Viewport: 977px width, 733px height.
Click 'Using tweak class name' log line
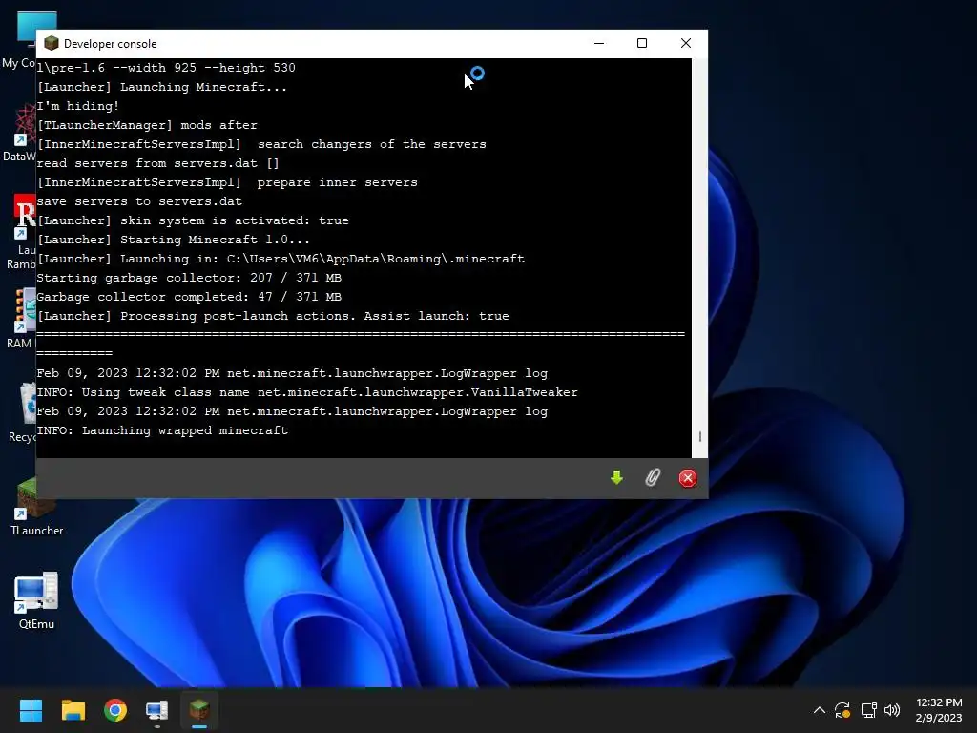tap(307, 392)
